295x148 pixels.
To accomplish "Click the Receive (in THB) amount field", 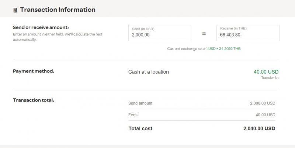I will coord(248,33).
